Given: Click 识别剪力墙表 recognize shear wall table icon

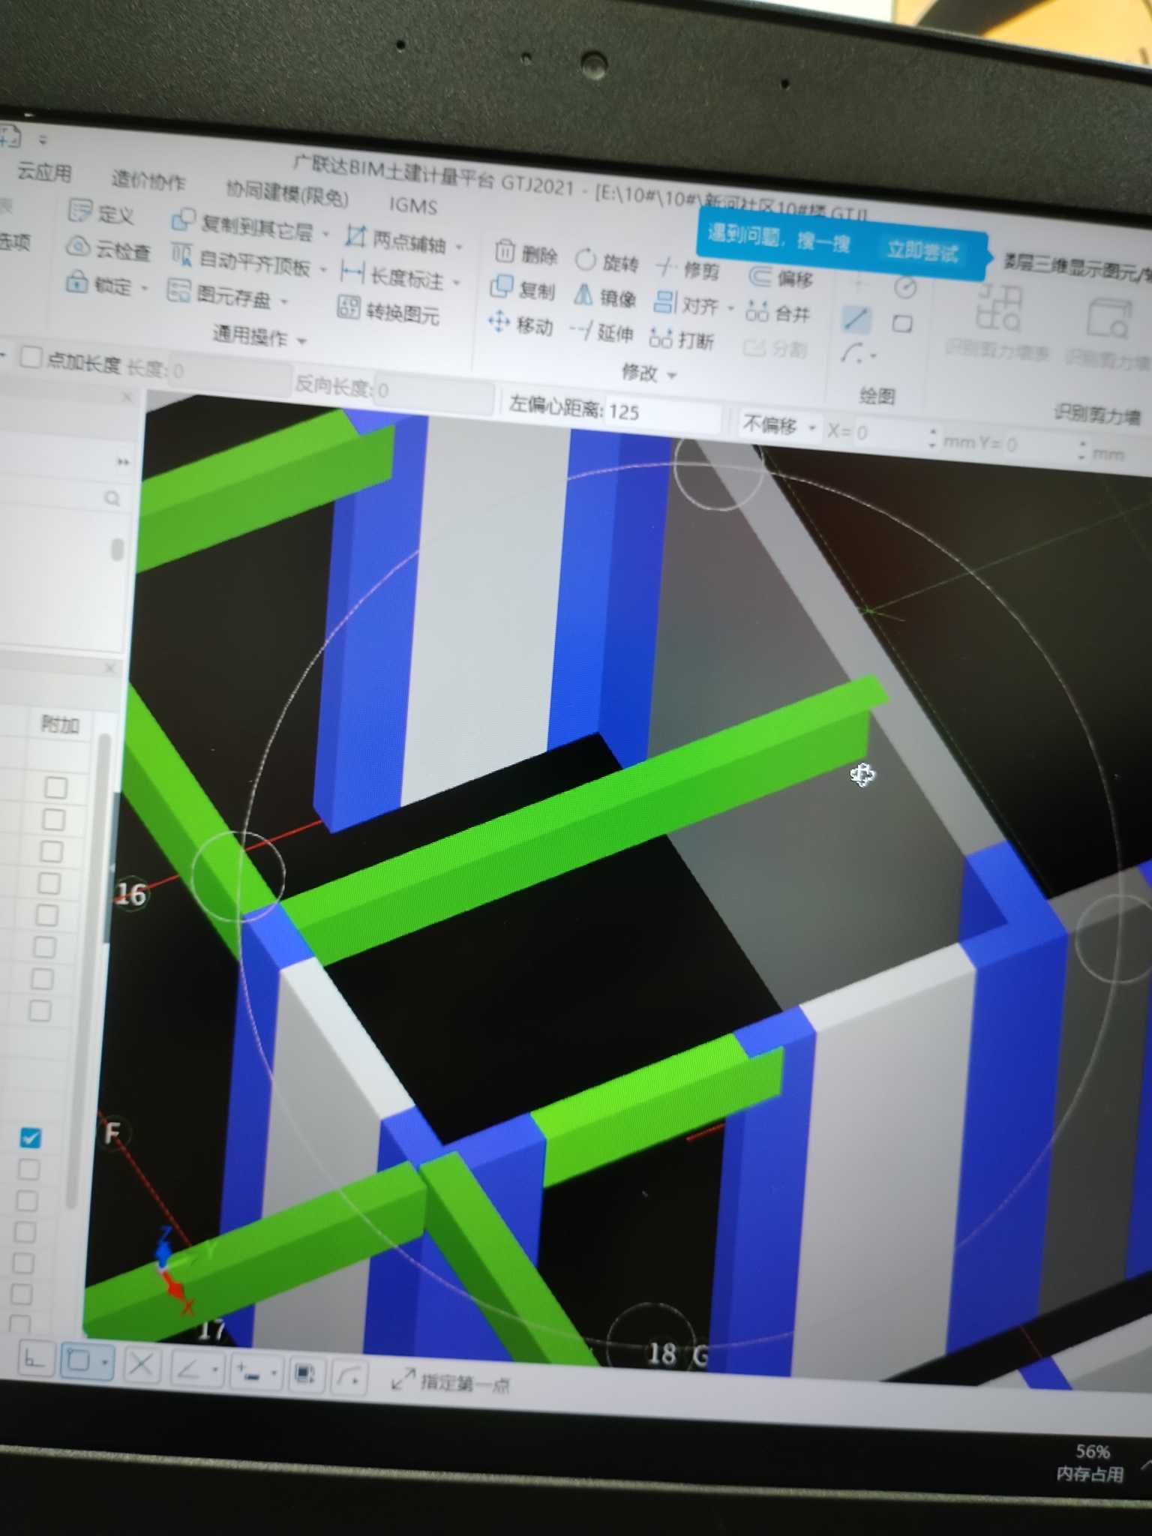Looking at the screenshot, I should pyautogui.click(x=997, y=307).
